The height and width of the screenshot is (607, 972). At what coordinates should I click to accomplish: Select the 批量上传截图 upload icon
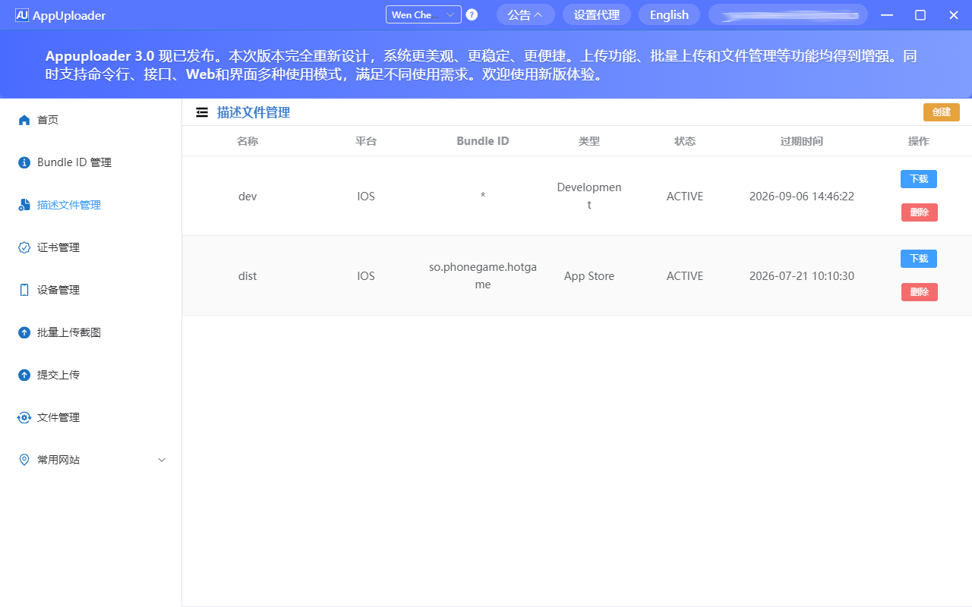tap(24, 332)
